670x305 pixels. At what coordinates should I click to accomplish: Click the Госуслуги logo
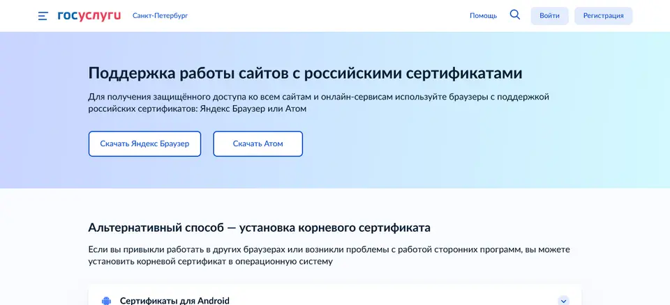click(x=89, y=16)
